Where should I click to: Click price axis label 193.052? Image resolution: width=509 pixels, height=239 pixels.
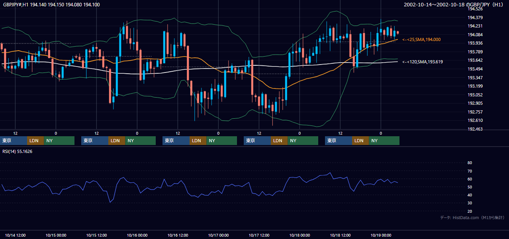tap(475, 95)
